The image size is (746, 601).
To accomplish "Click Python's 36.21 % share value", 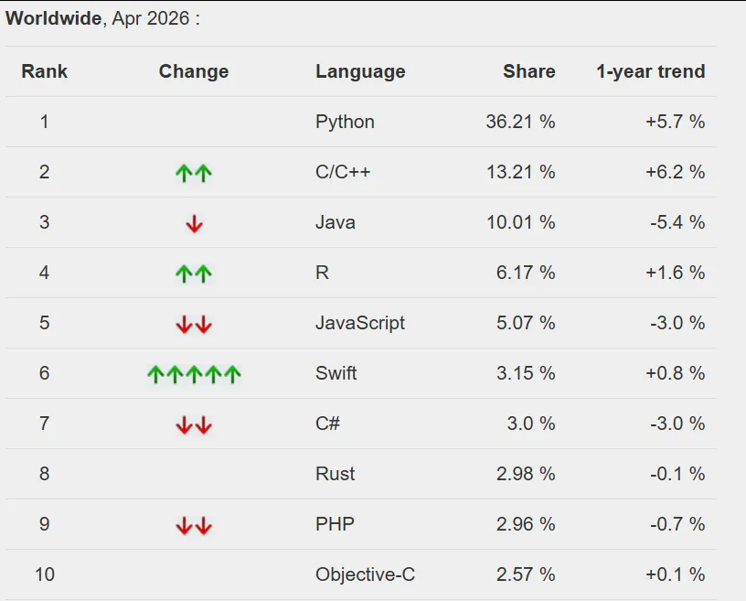I will (x=520, y=122).
